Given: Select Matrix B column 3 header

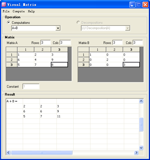Looking at the screenshot, I should (x=131, y=50).
